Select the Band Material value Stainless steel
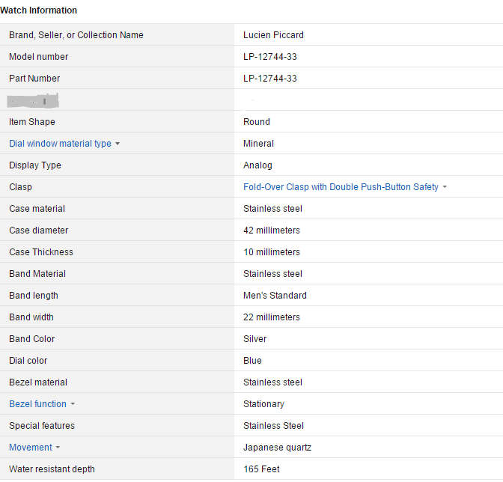503x482 pixels. pos(272,274)
